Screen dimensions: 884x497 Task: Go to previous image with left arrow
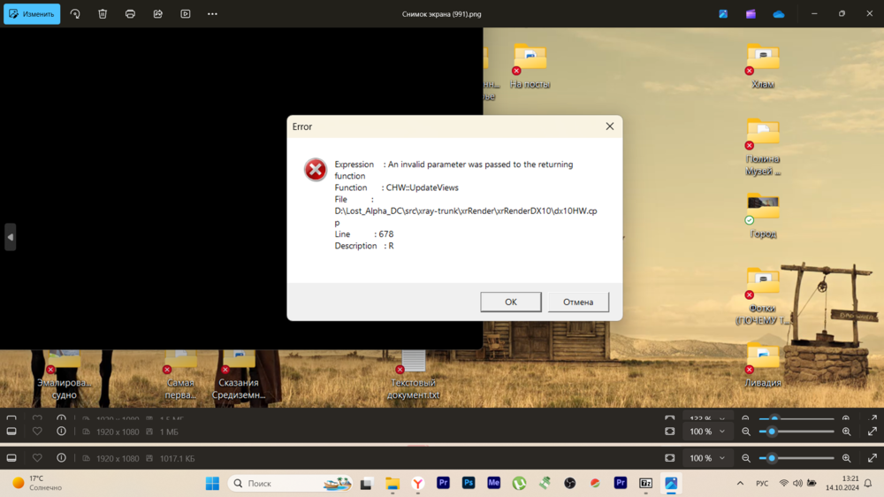[10, 237]
